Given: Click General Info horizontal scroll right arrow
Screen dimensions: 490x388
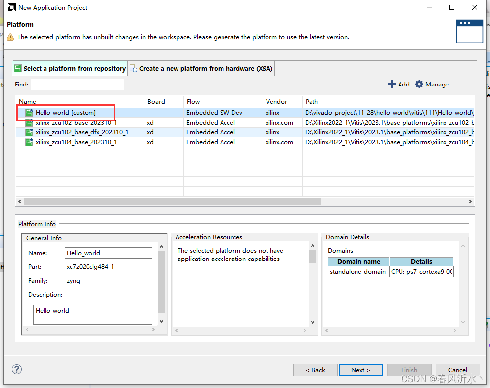Looking at the screenshot, I should (x=153, y=329).
